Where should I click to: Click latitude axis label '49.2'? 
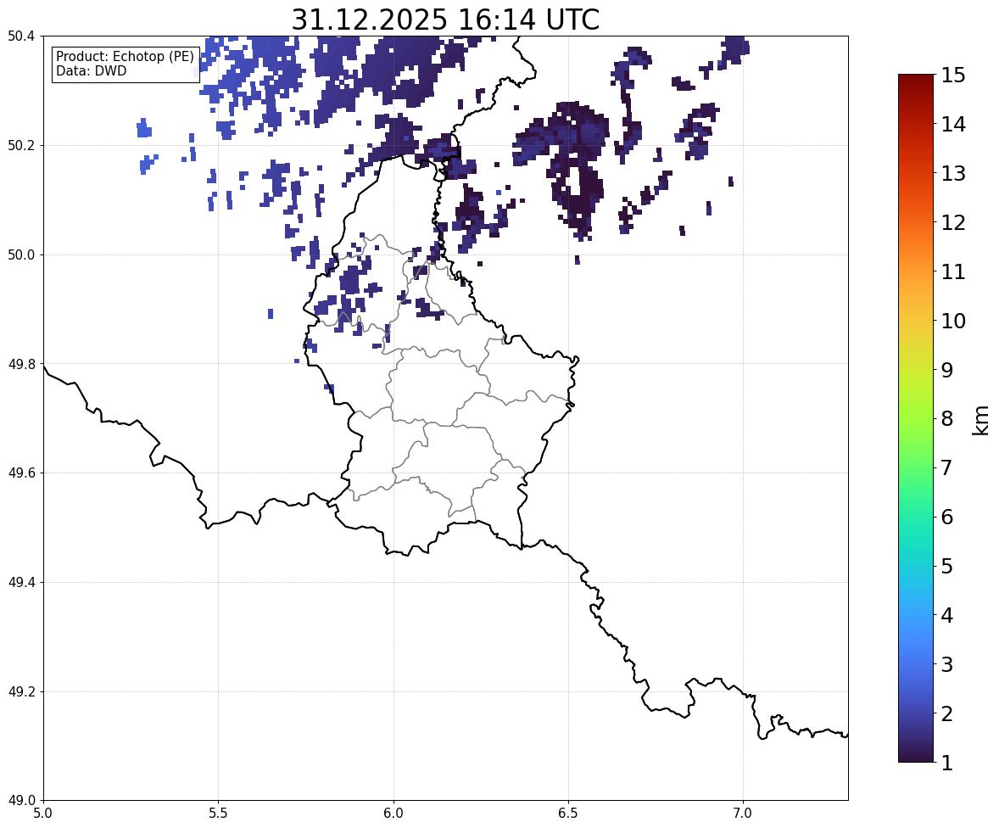pos(21,691)
